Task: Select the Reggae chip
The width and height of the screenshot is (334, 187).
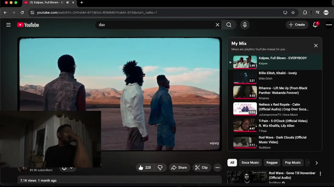Action: (272, 163)
